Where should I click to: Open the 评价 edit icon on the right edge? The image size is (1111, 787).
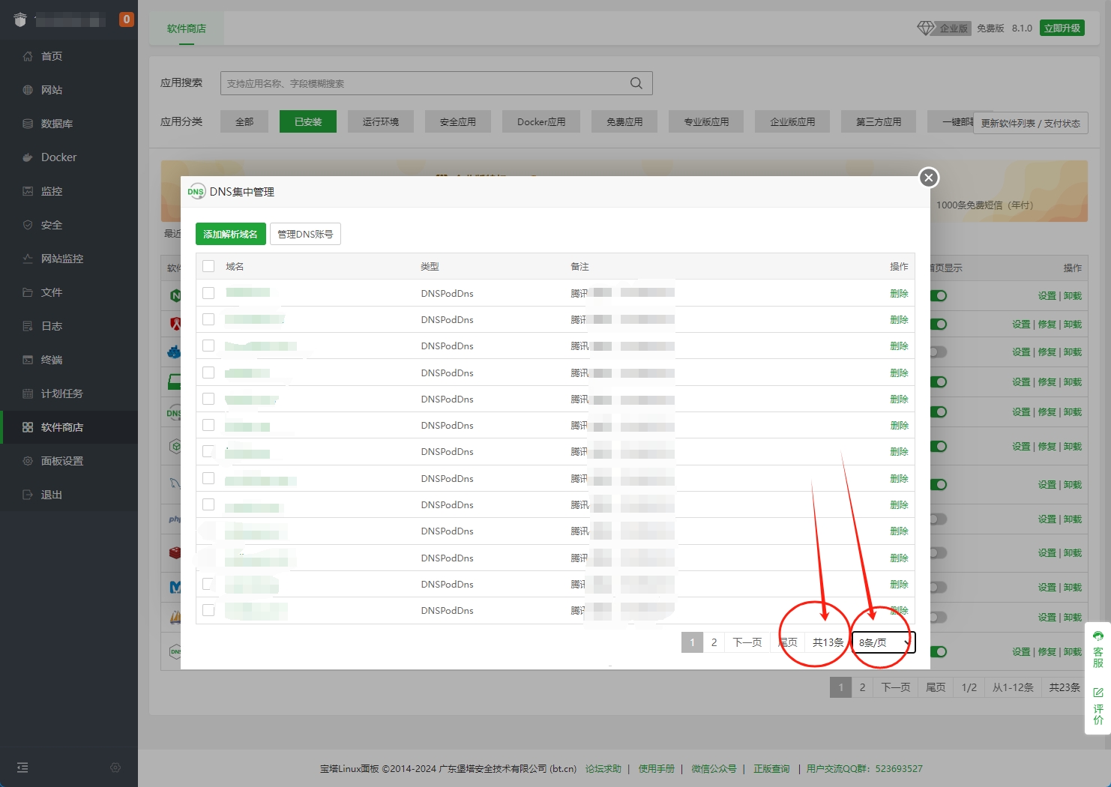(x=1098, y=693)
